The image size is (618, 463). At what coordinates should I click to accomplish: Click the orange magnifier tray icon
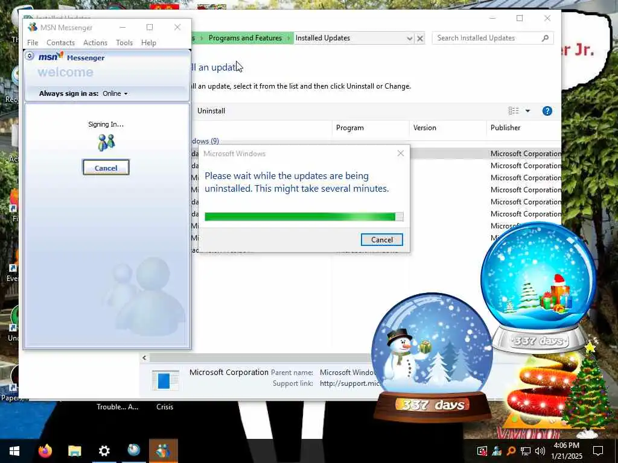point(511,451)
